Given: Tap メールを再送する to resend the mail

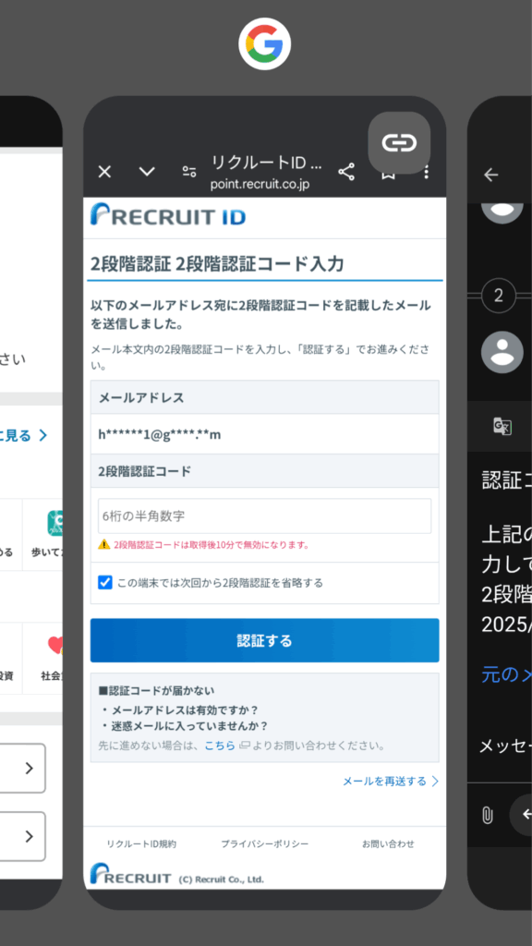Looking at the screenshot, I should [x=391, y=782].
